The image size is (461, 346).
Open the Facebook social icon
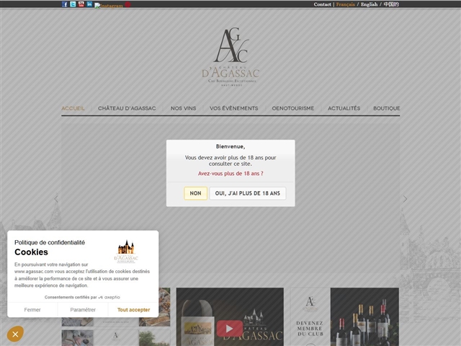click(x=65, y=4)
